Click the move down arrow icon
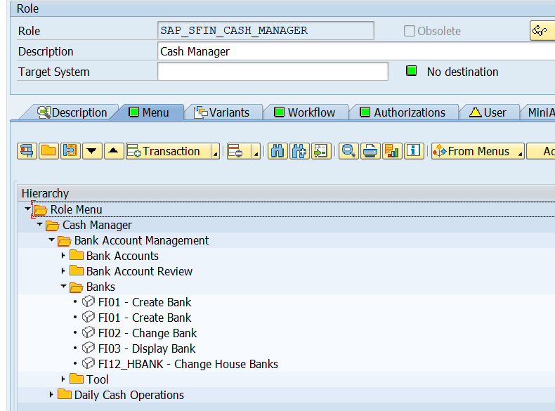This screenshot has width=555, height=411. [x=92, y=151]
